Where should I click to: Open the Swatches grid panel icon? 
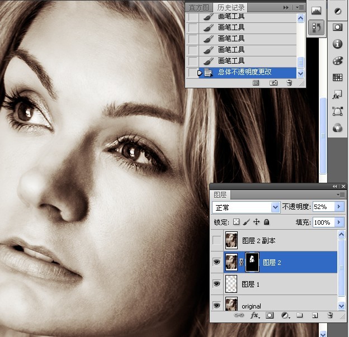[x=337, y=78]
